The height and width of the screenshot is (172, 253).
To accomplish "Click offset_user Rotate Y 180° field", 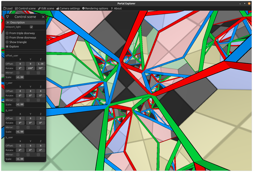I will (30, 68).
